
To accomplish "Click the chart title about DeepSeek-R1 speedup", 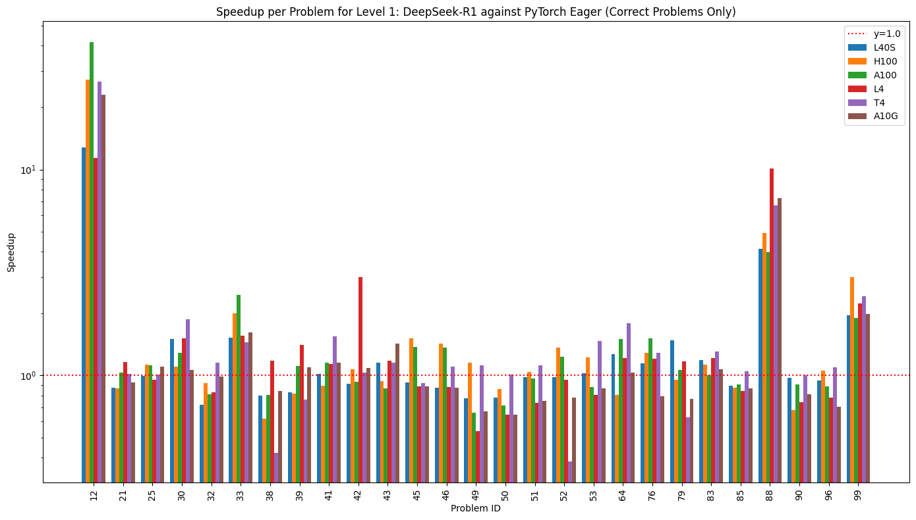I will (x=476, y=12).
